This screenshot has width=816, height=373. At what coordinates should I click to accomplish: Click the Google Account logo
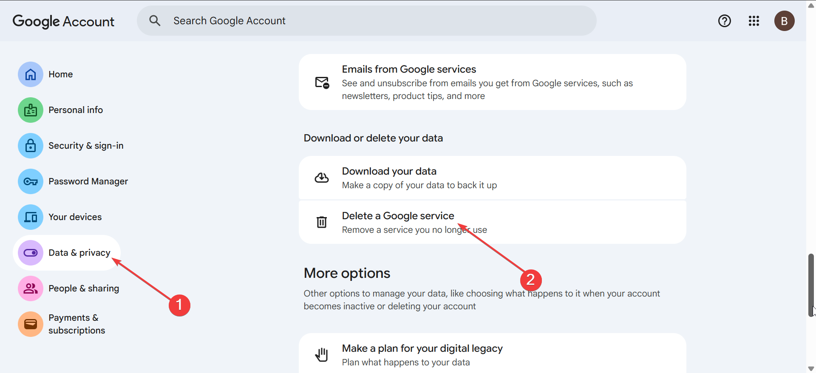tap(63, 21)
